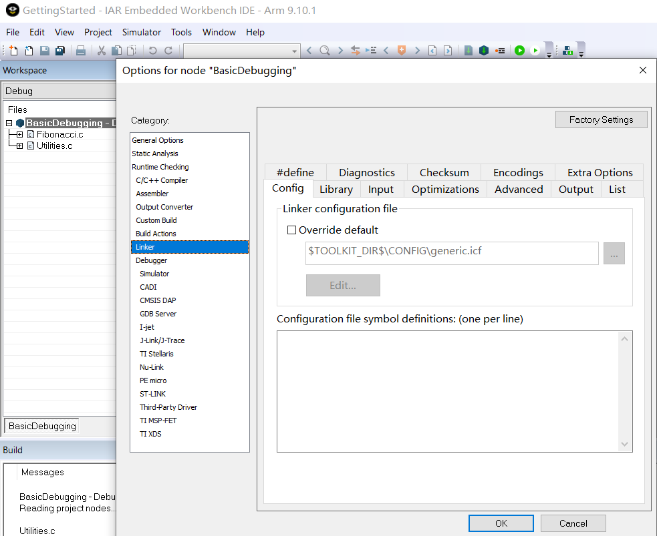Open the quick search combo box dropdown
This screenshot has width=657, height=536.
(x=294, y=51)
